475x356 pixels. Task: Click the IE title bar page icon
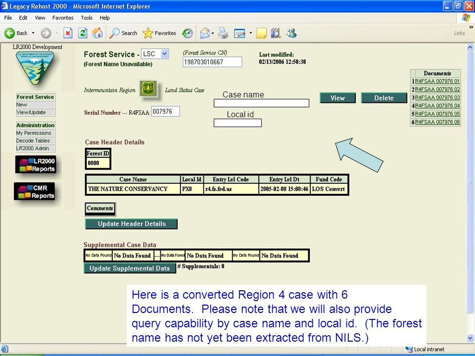click(x=4, y=6)
